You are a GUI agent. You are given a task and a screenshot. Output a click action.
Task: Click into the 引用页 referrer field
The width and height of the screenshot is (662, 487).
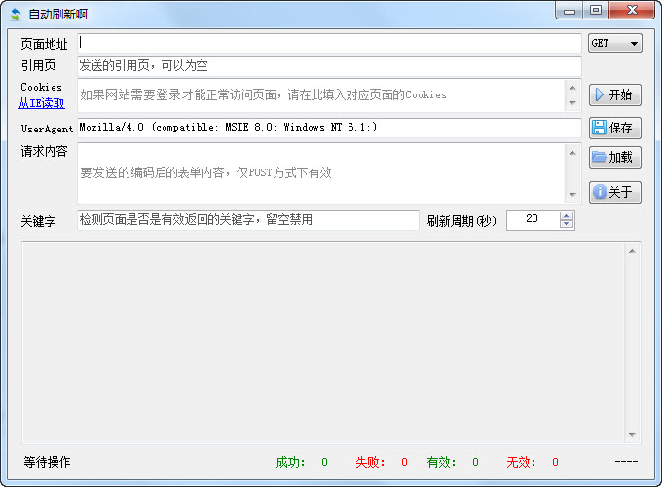tap(329, 66)
